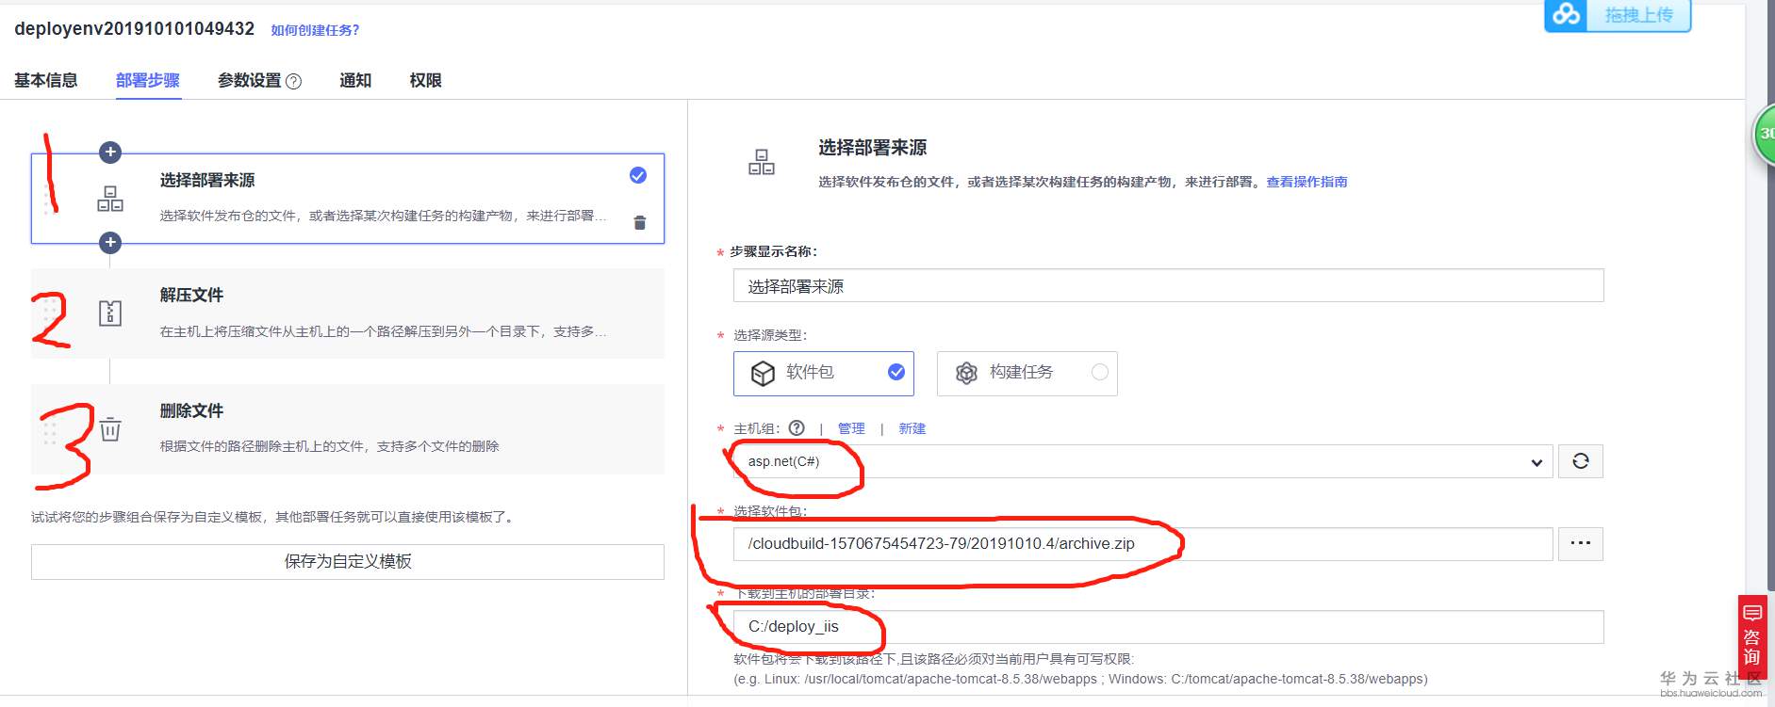Click the 选择软件包 path input field
1775x707 pixels.
click(1142, 543)
